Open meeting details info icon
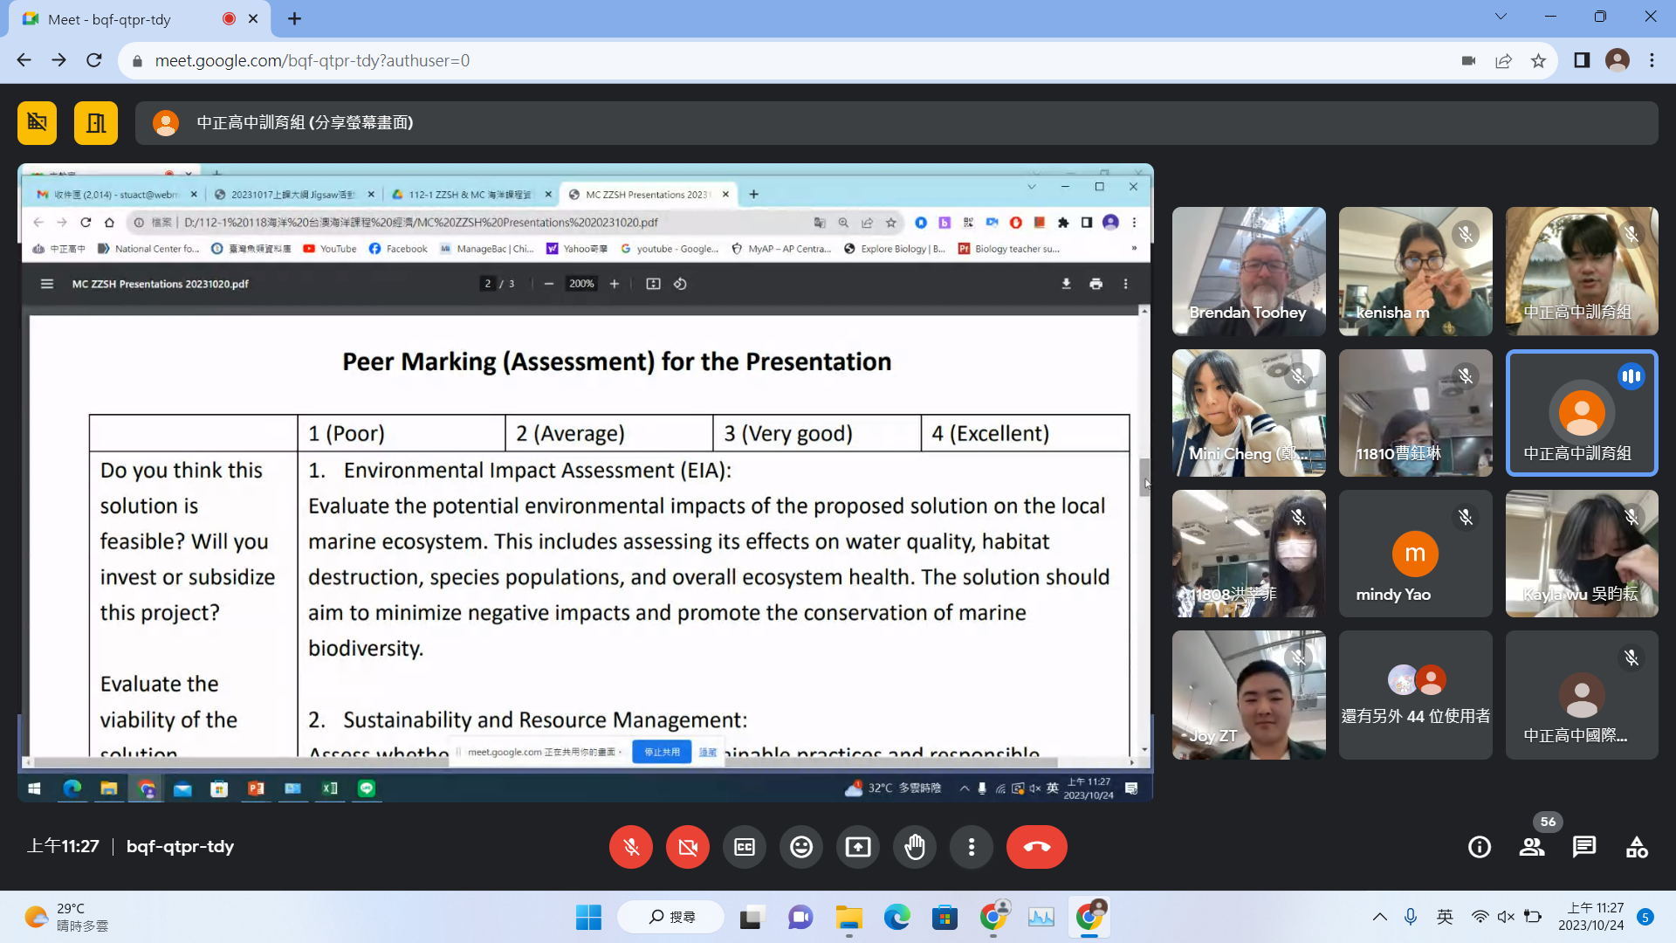 [x=1480, y=847]
